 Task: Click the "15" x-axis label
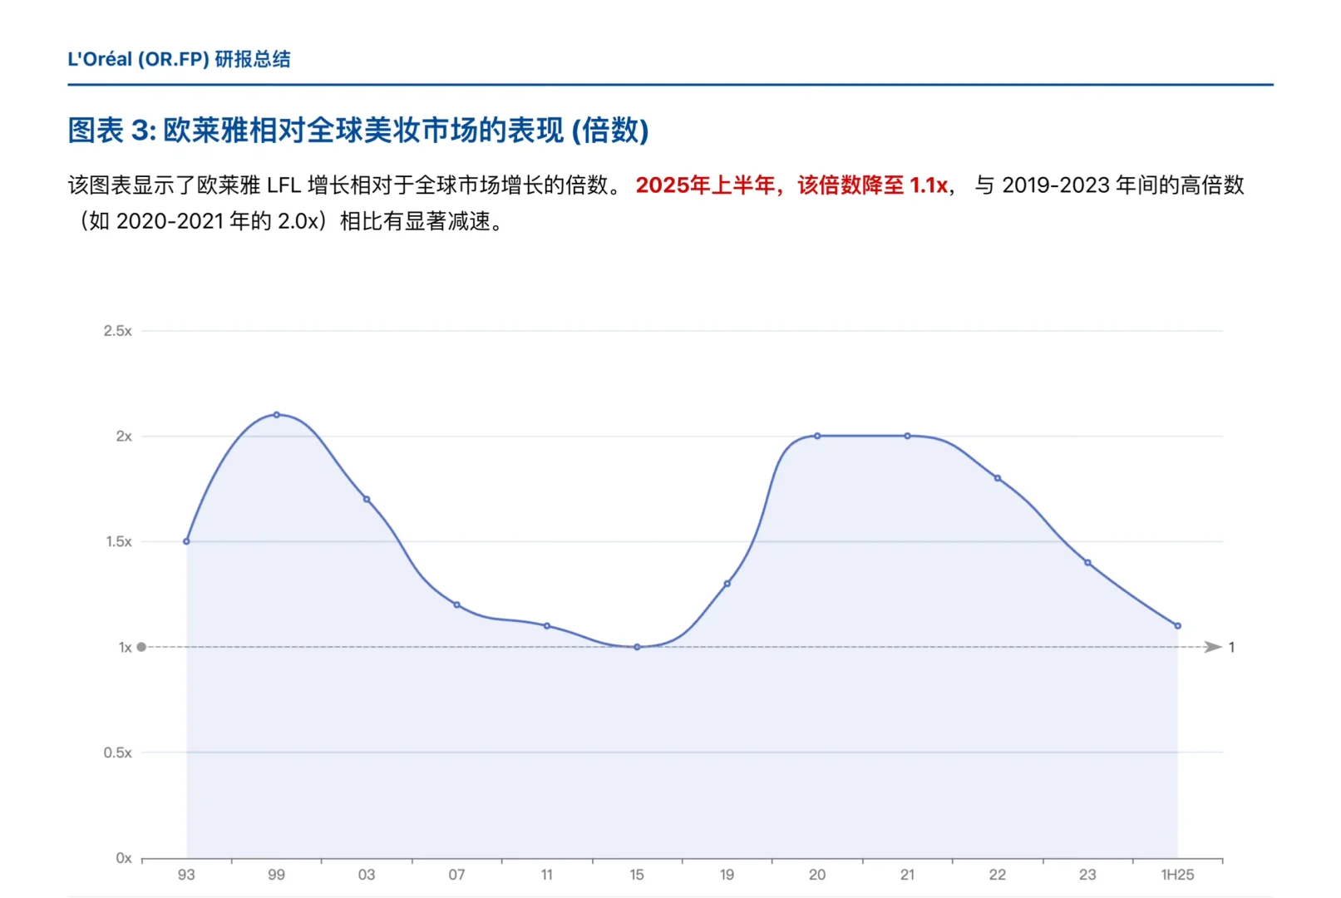pyautogui.click(x=637, y=875)
